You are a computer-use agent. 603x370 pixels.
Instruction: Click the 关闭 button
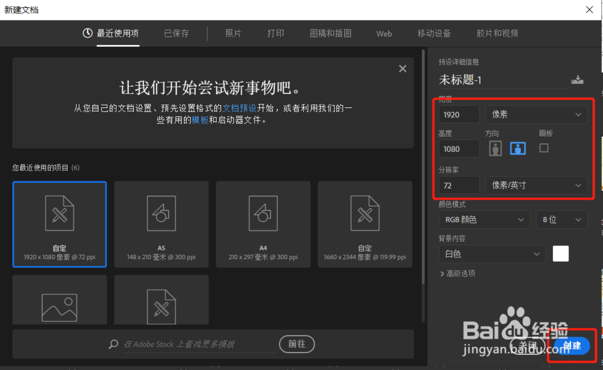click(528, 346)
